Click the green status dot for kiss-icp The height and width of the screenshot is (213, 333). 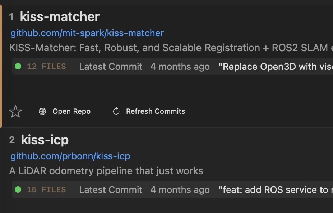18,189
